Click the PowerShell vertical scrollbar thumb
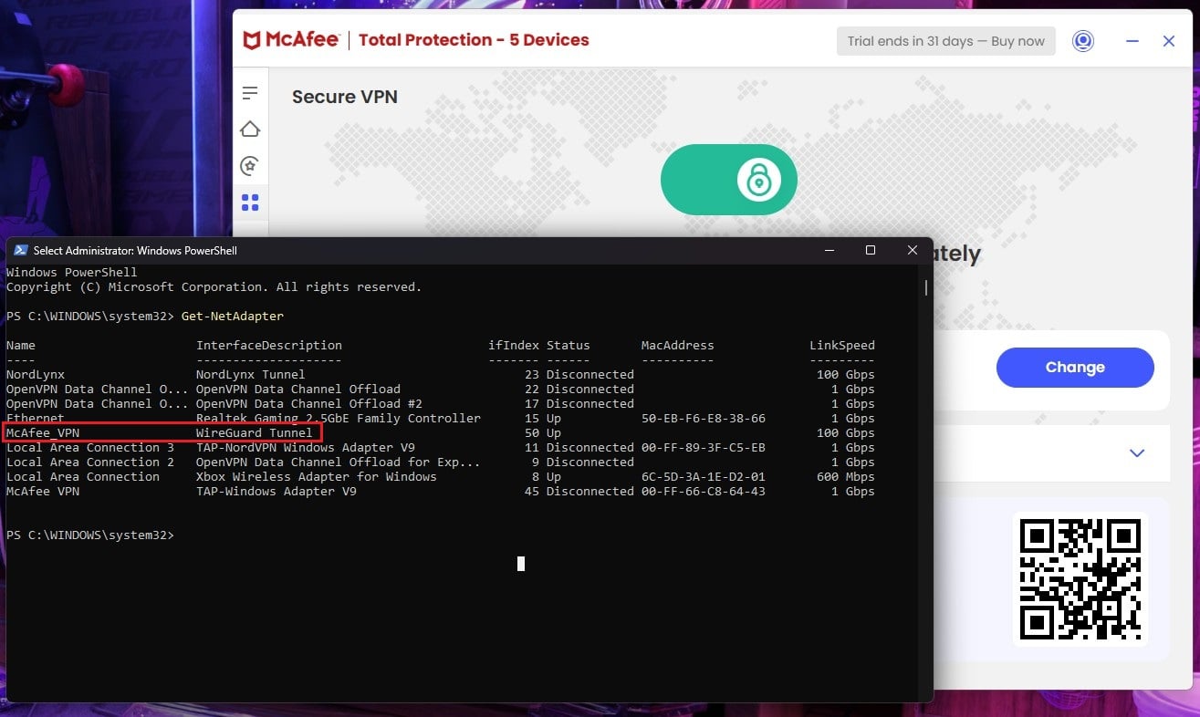Viewport: 1200px width, 717px height. point(926,287)
